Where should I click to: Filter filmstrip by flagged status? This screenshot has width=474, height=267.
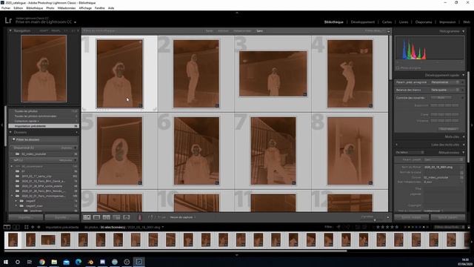[338, 227]
